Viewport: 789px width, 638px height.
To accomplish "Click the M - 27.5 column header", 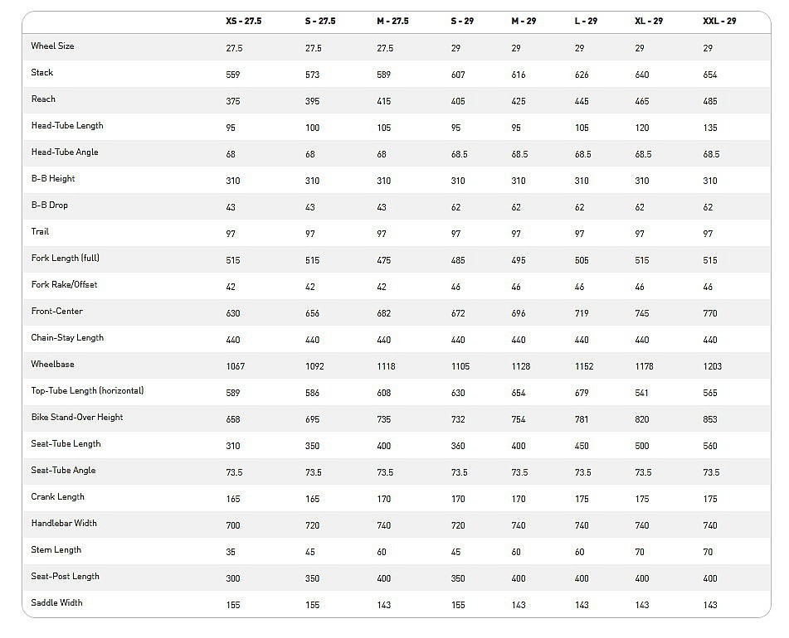I will coord(392,21).
